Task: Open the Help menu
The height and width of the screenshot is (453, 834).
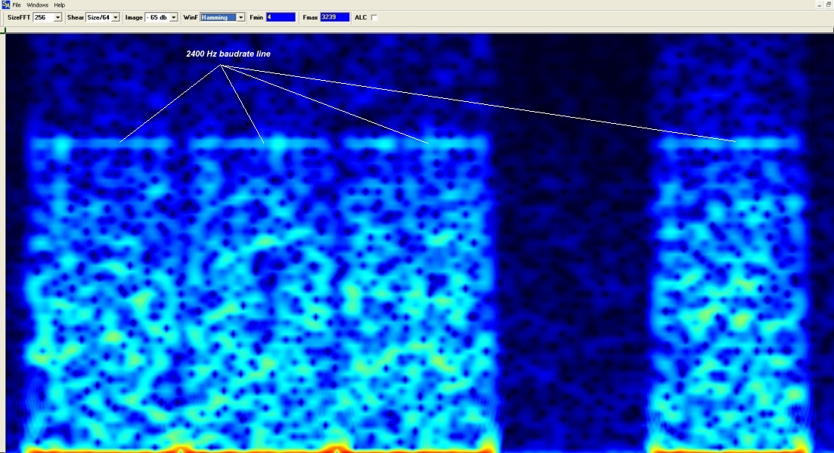Action: pos(59,5)
